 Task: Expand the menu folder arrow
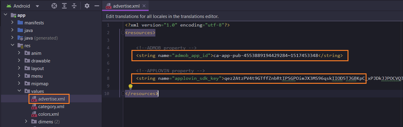[x=19, y=76]
